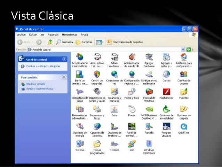Image resolution: width=222 pixels, height=167 pixels.
Task: Open Pantalla display settings icon
Action: click(x=149, y=127)
